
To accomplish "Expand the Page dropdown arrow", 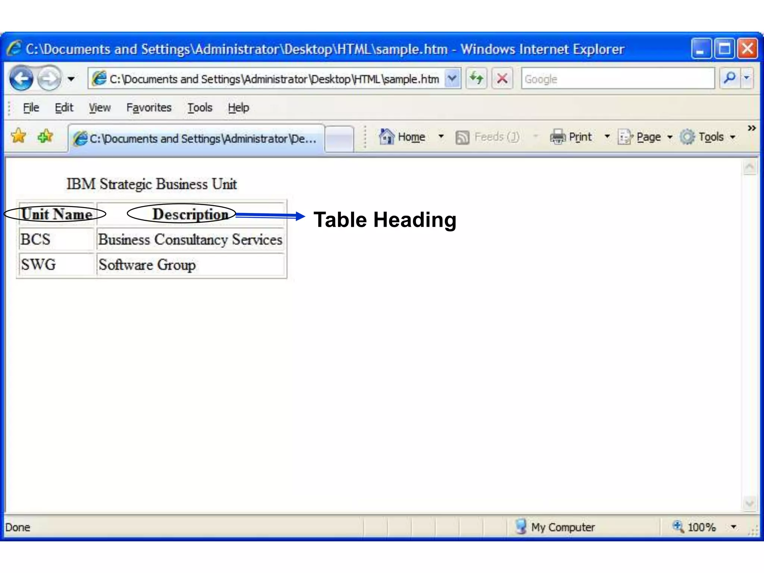I will tap(670, 137).
